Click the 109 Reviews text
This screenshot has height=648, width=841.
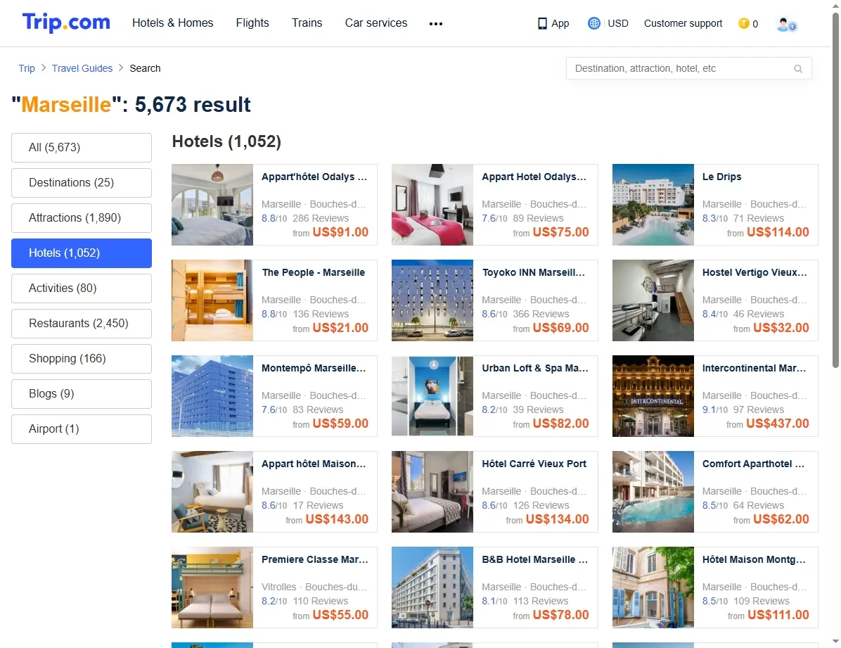tap(761, 602)
